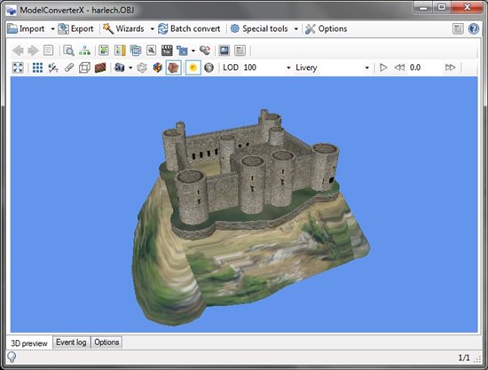The image size is (488, 370).
Task: Click the magnifier object information icon
Action: [x=68, y=51]
